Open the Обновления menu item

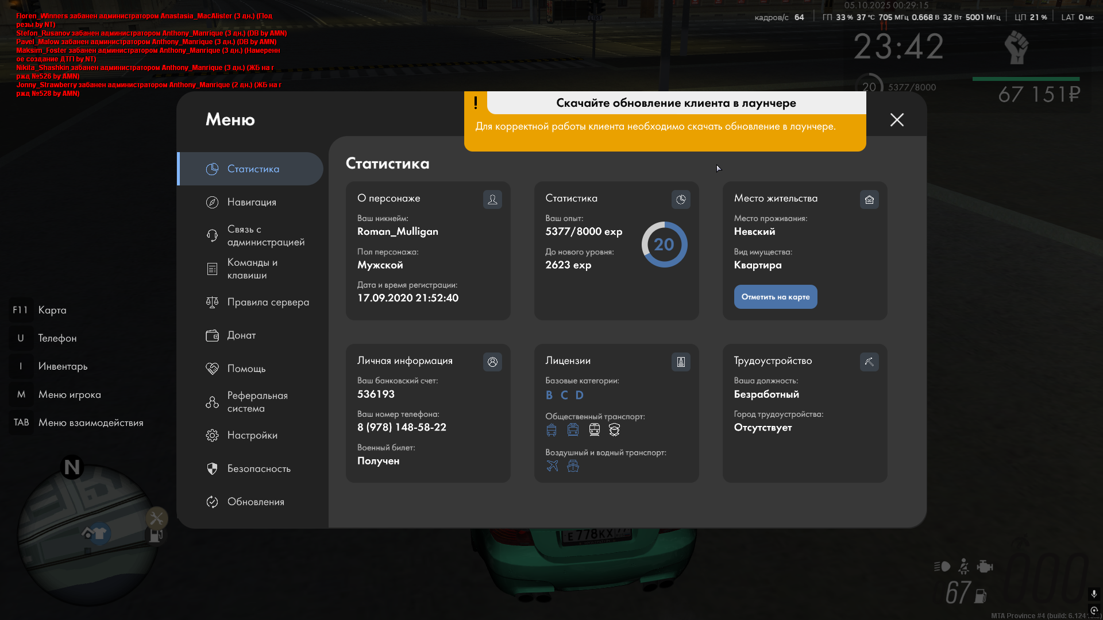point(255,502)
